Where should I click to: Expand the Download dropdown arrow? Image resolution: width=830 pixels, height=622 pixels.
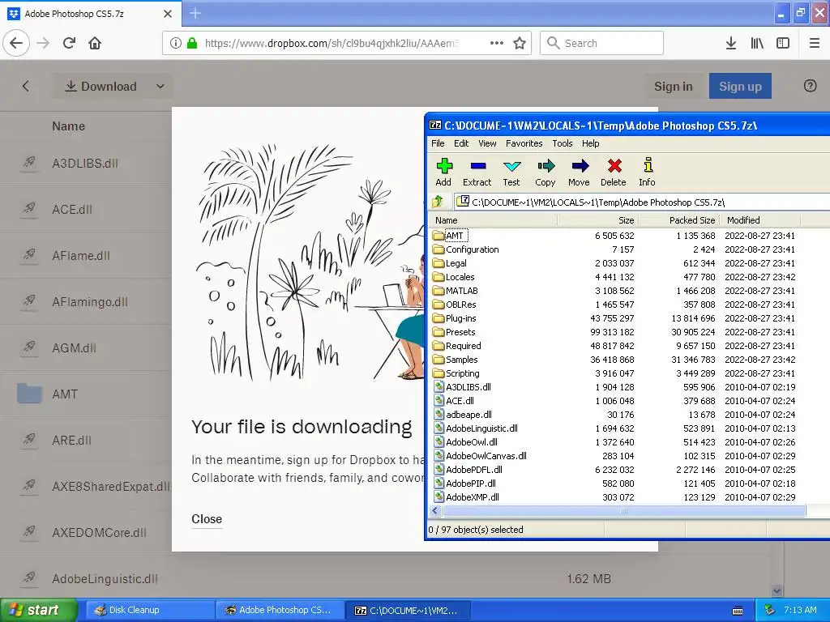(x=160, y=86)
